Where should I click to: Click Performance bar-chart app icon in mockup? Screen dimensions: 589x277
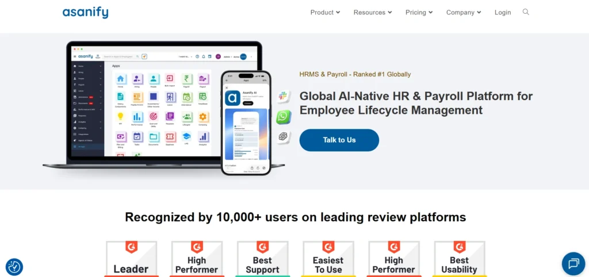click(137, 117)
